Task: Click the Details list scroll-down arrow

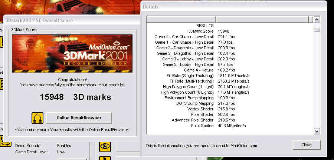Action: (x=317, y=131)
